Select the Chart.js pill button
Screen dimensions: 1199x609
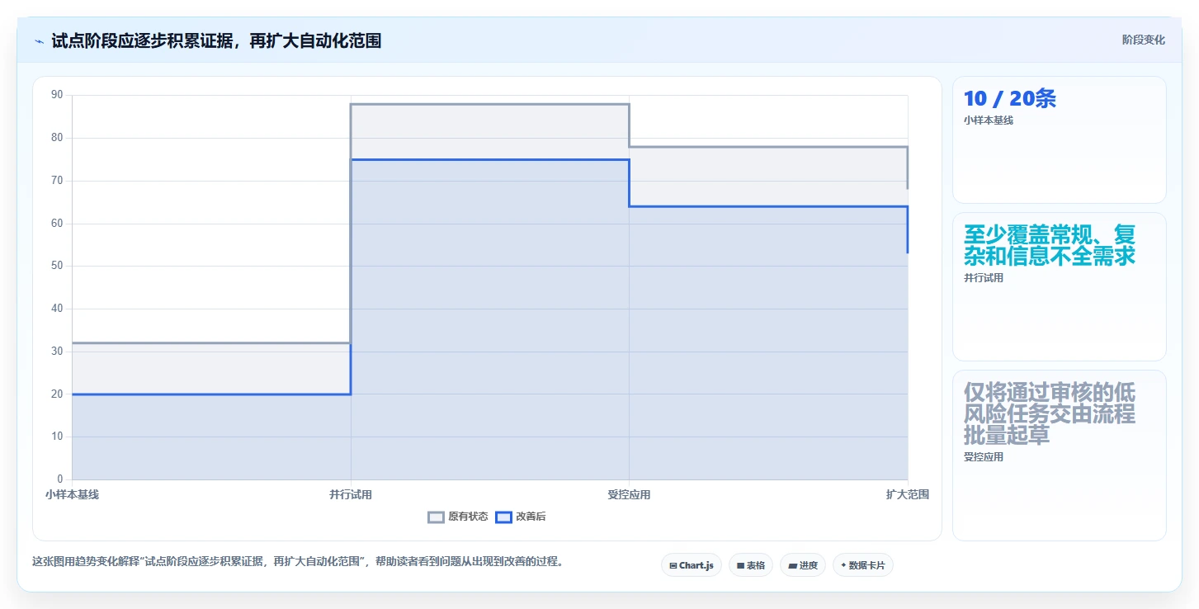692,565
